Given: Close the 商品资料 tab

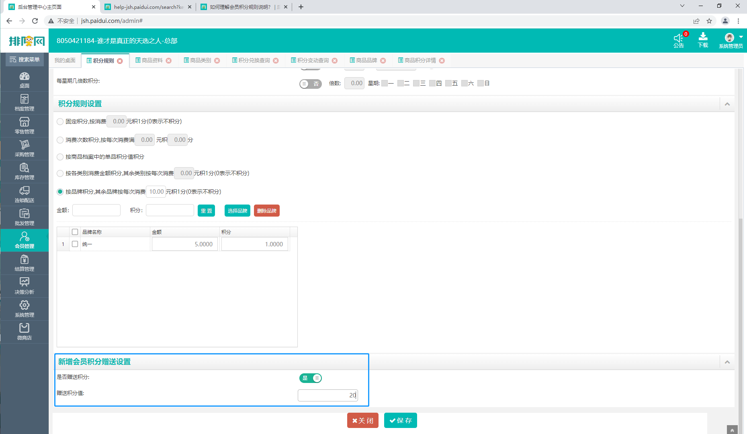Looking at the screenshot, I should 169,61.
